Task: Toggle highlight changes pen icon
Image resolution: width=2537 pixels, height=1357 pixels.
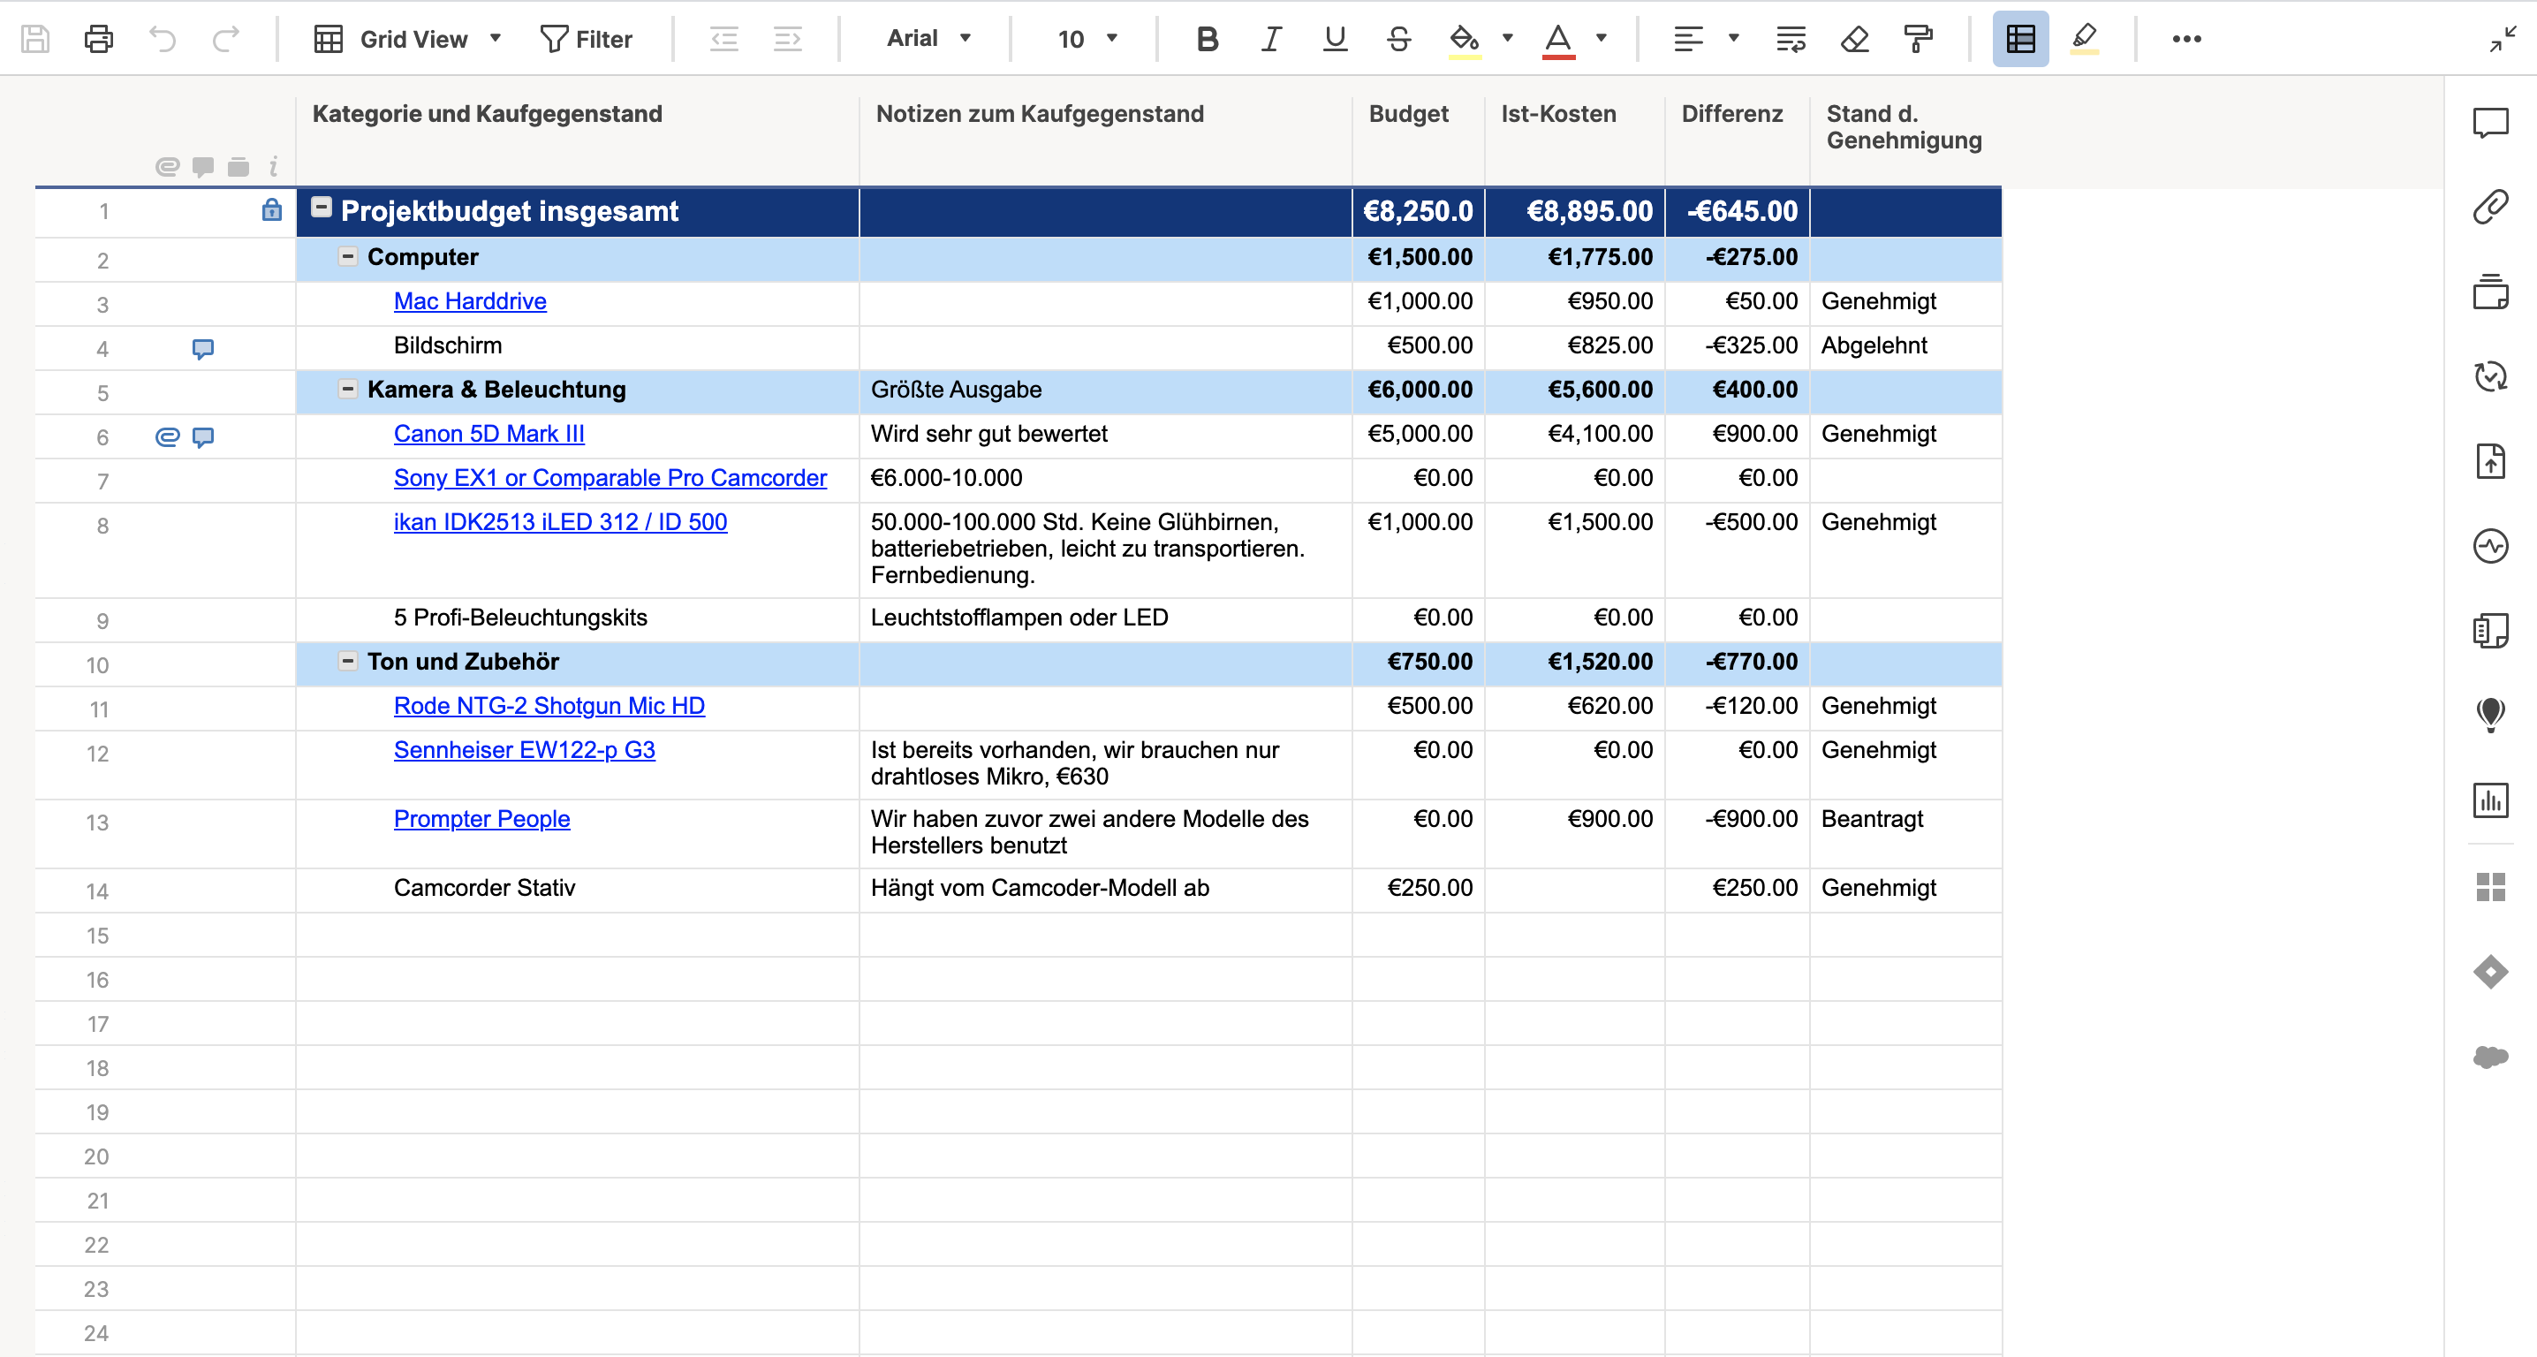Action: 2084,40
